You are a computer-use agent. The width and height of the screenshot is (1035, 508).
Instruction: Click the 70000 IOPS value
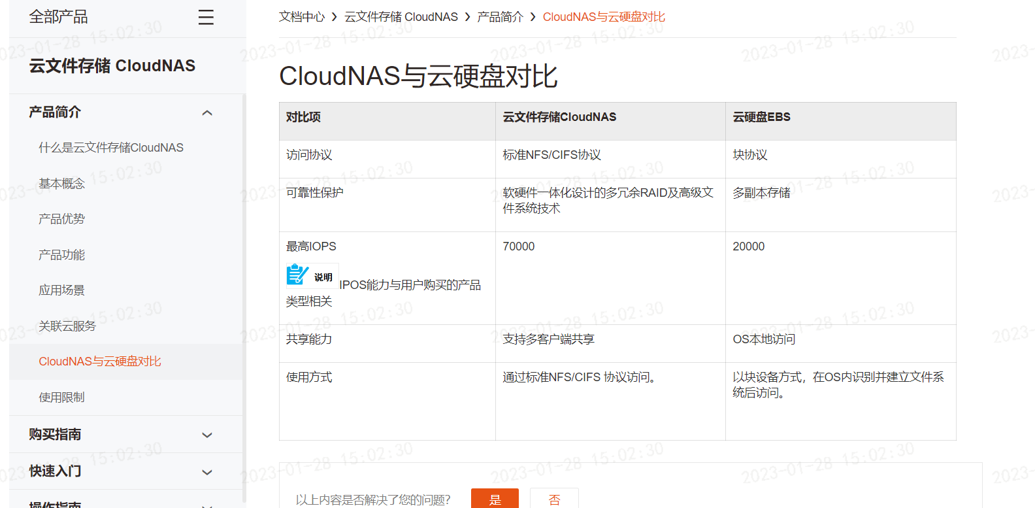(519, 246)
